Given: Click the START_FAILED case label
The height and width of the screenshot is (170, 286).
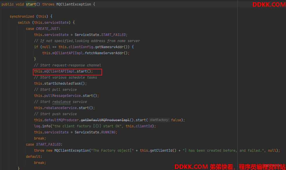Looking at the screenshot, I should click(48, 144).
